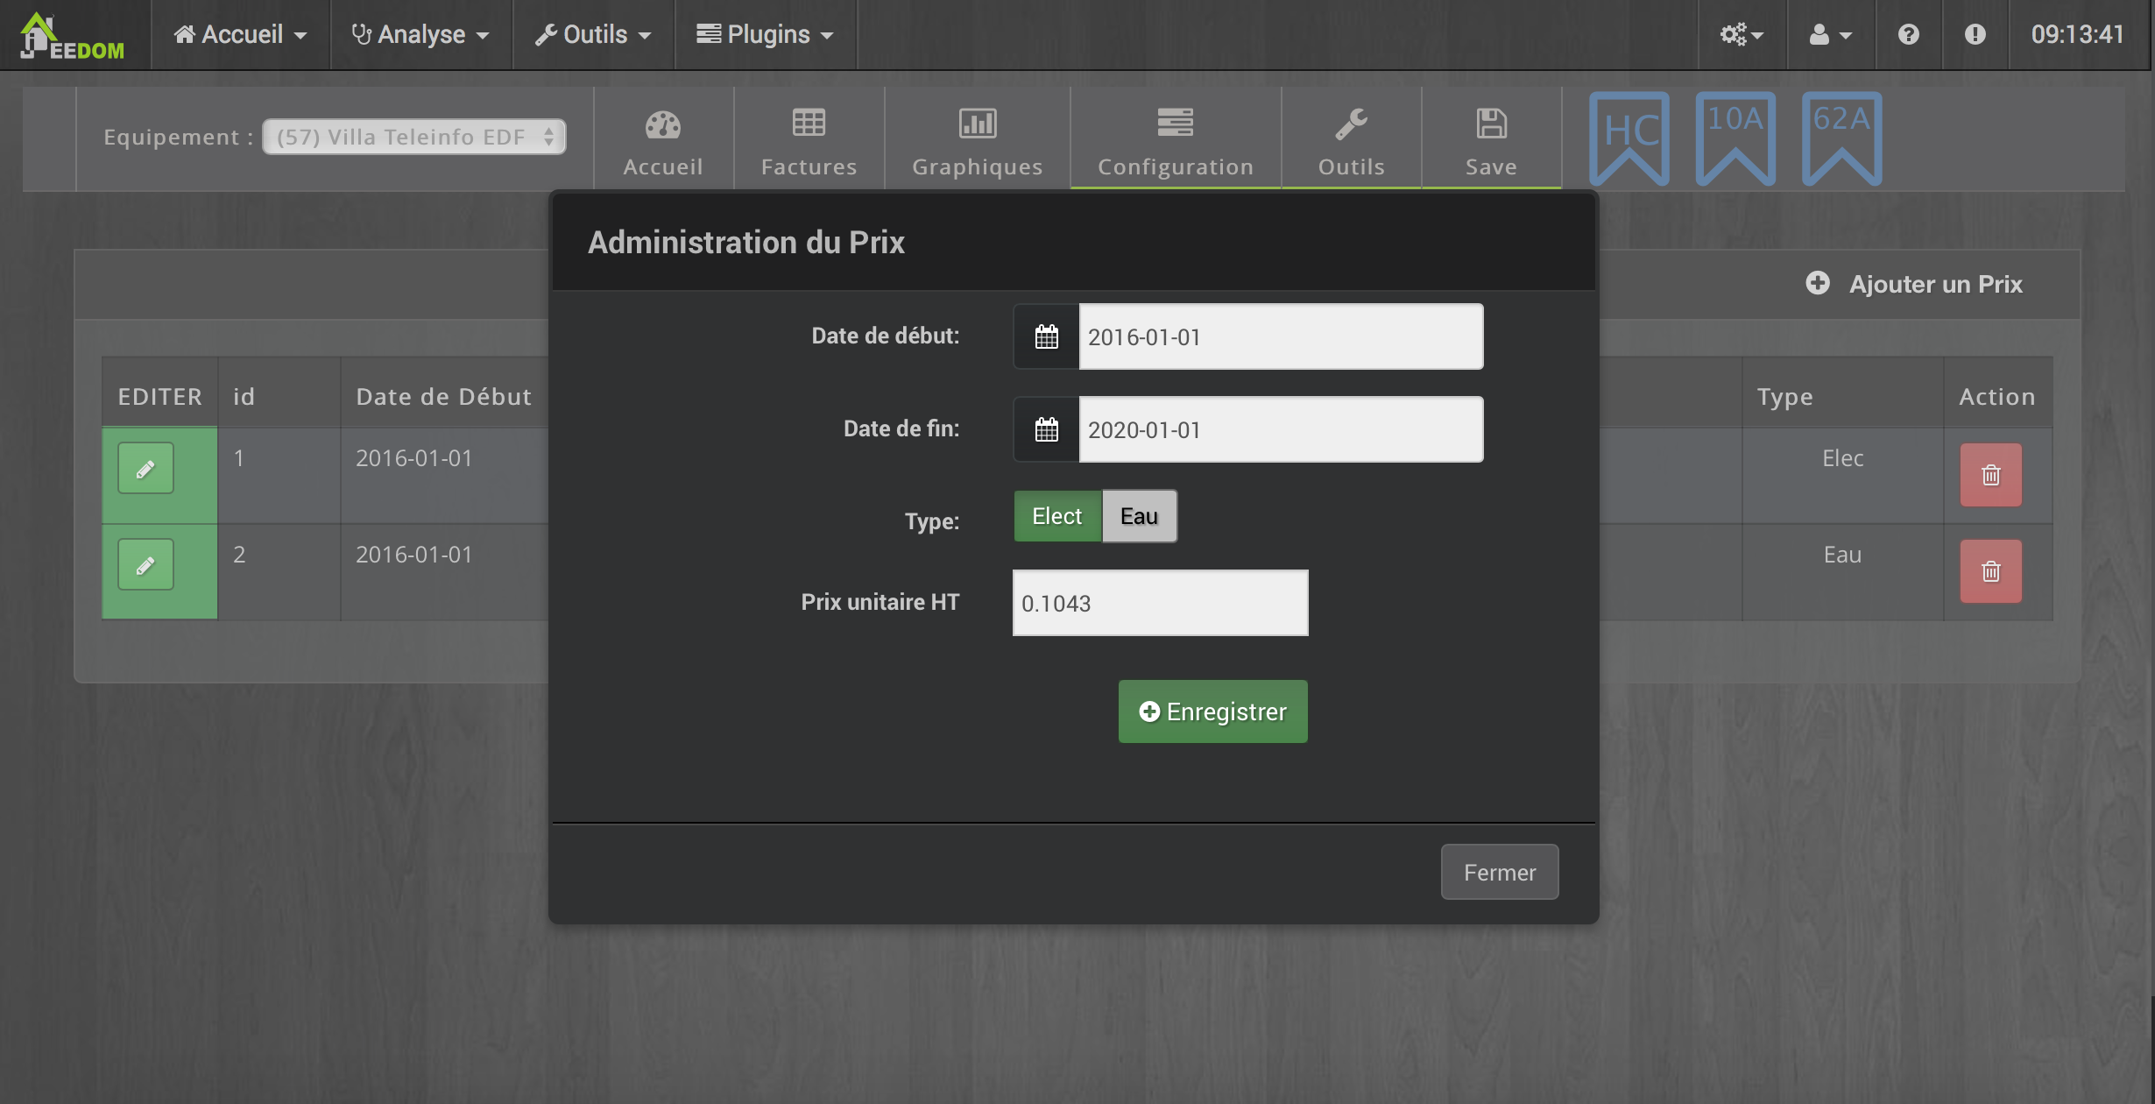Edit price row 2 with pencil button
Screen dimensions: 2155x1104
click(x=145, y=565)
